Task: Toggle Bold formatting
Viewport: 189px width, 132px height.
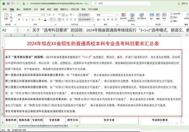Action: tap(19, 19)
